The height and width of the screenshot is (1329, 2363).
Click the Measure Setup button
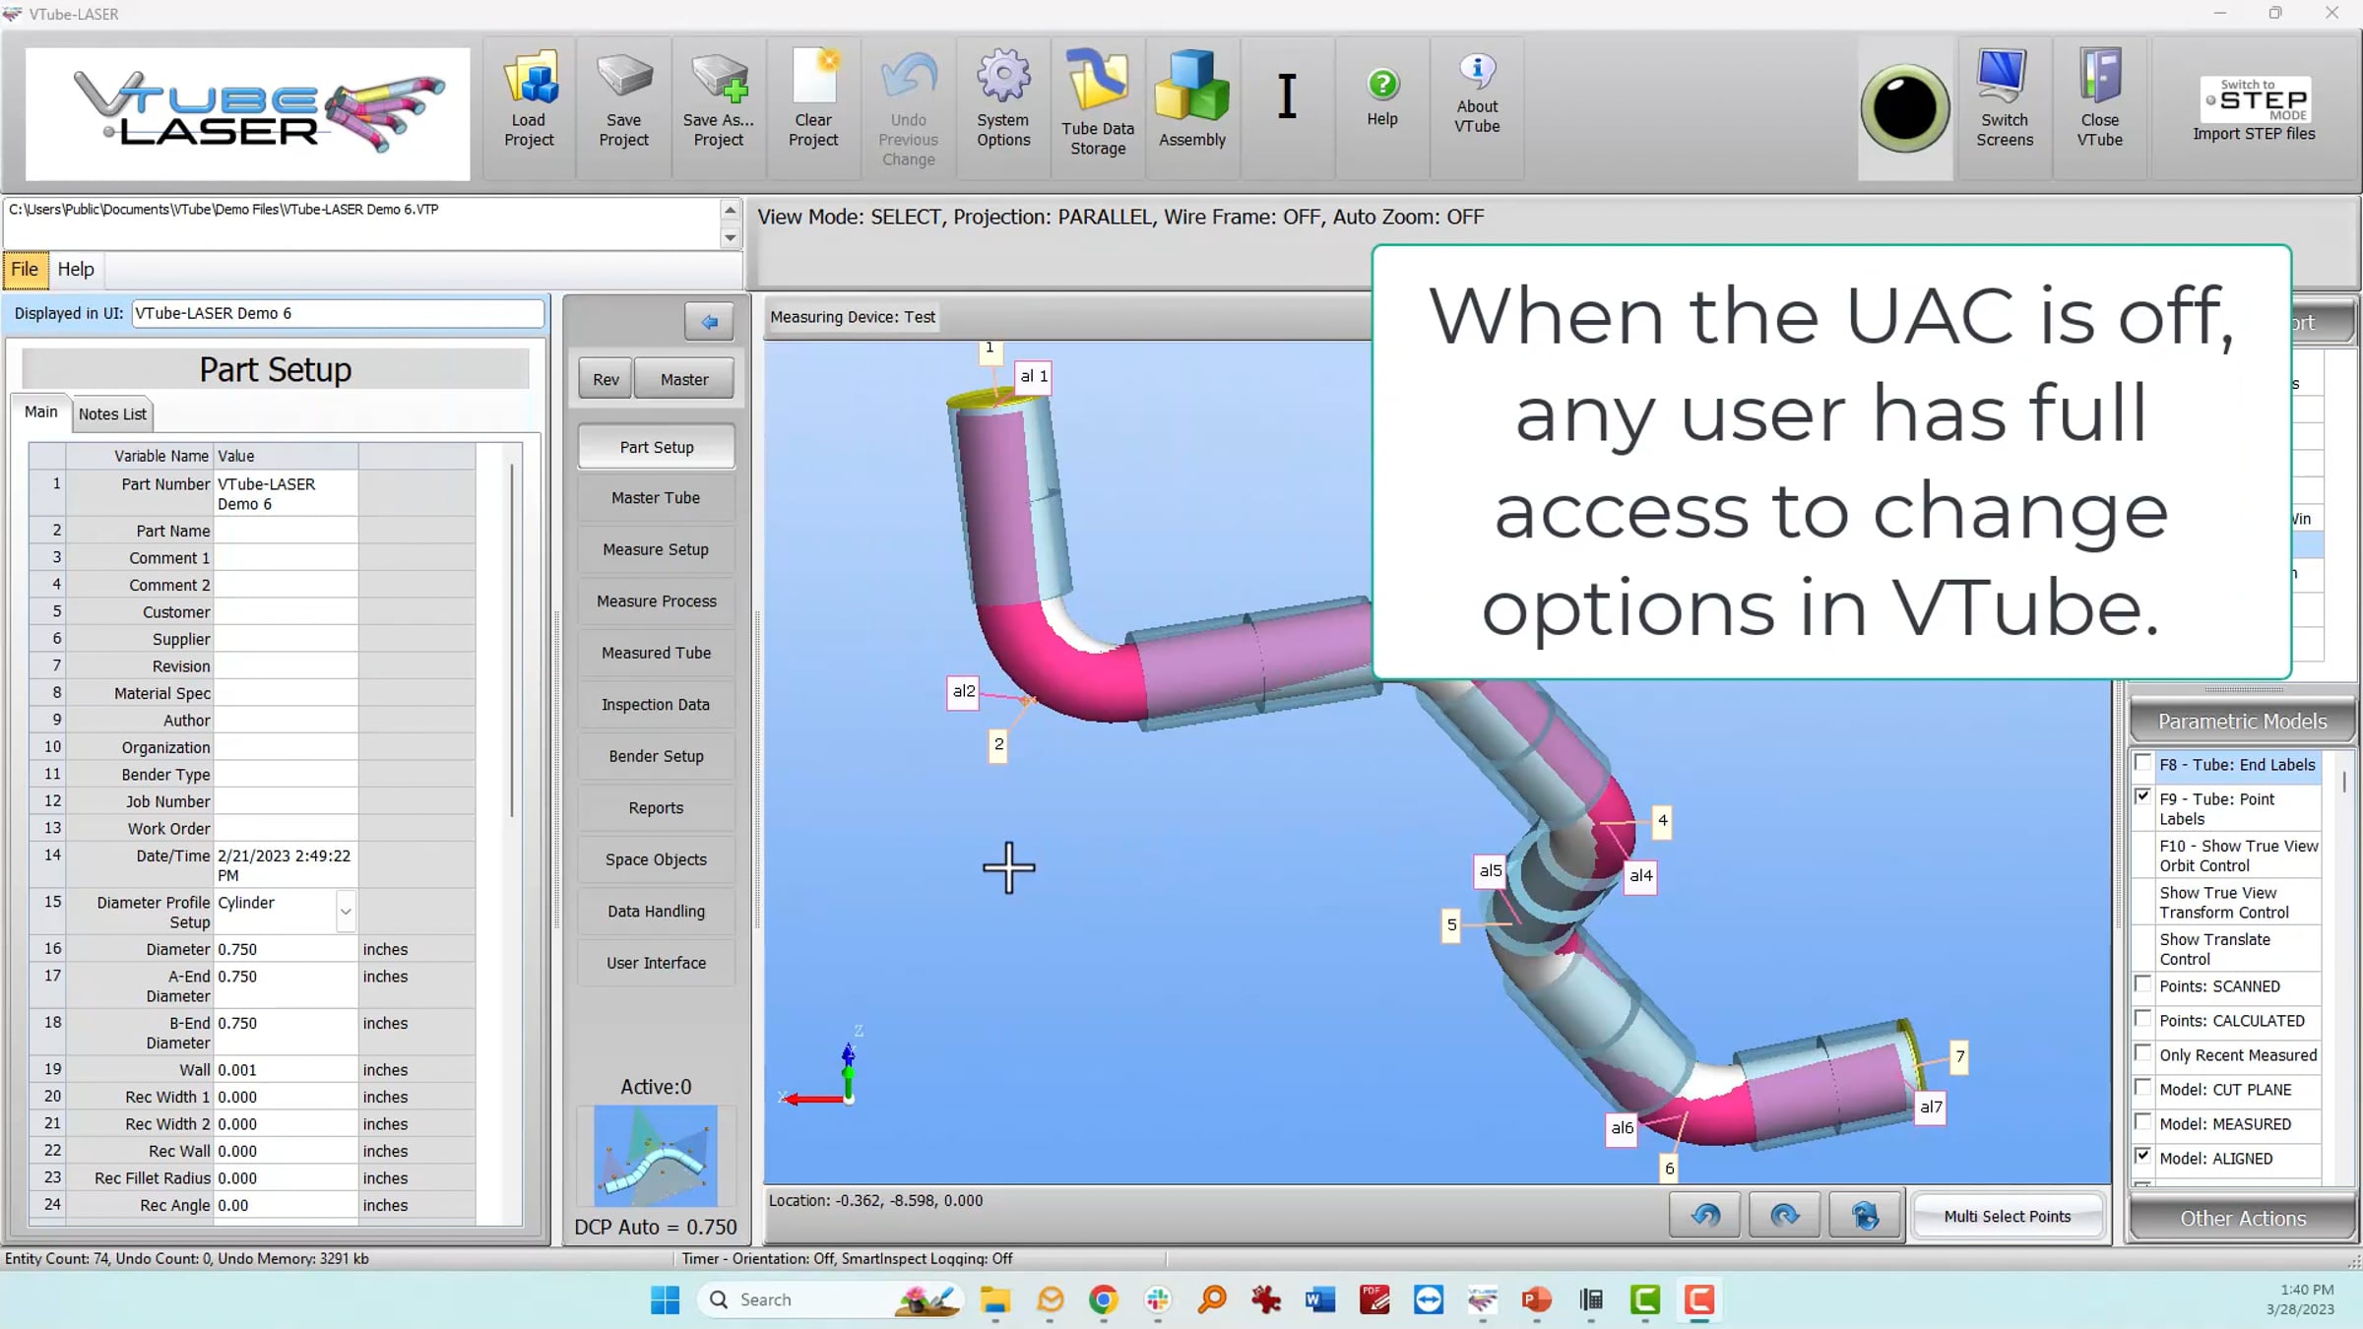(656, 549)
